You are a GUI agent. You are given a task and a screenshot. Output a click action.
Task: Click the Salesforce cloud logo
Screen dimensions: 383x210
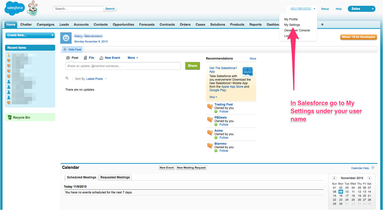15,8
